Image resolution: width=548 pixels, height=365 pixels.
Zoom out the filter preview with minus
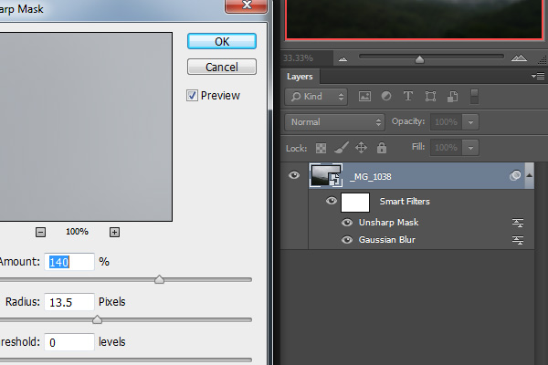[x=40, y=232]
